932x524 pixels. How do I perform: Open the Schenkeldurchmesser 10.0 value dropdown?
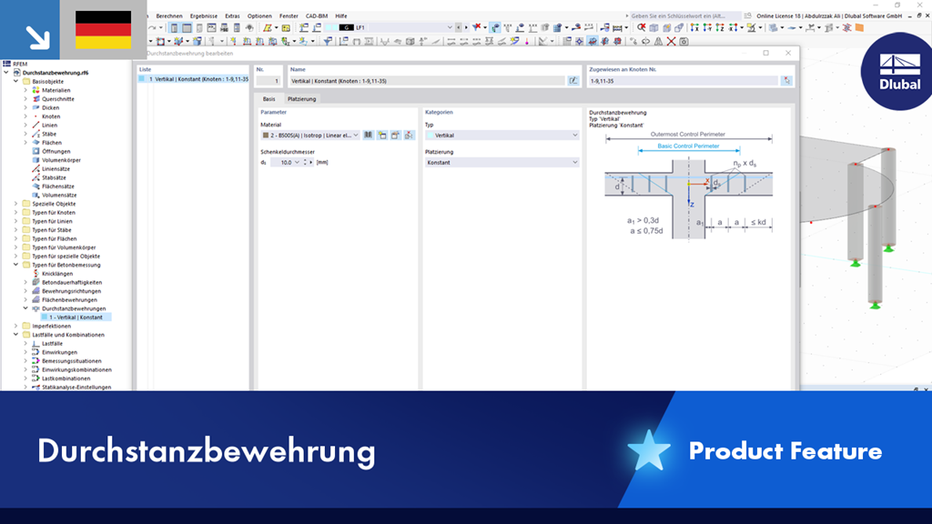[x=297, y=162]
